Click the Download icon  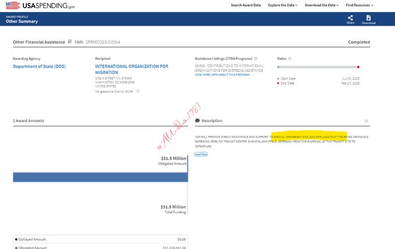(369, 18)
